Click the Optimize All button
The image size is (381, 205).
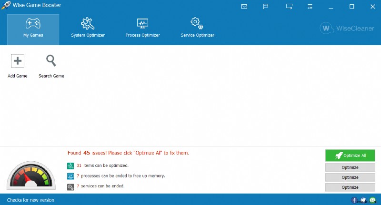350,156
